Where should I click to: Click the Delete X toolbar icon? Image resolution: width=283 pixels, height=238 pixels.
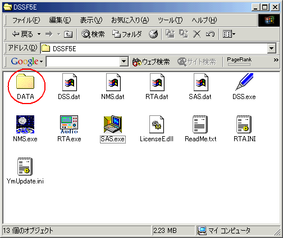[197, 34]
